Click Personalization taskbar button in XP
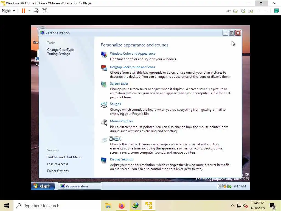The image size is (281, 211). pyautogui.click(x=79, y=186)
